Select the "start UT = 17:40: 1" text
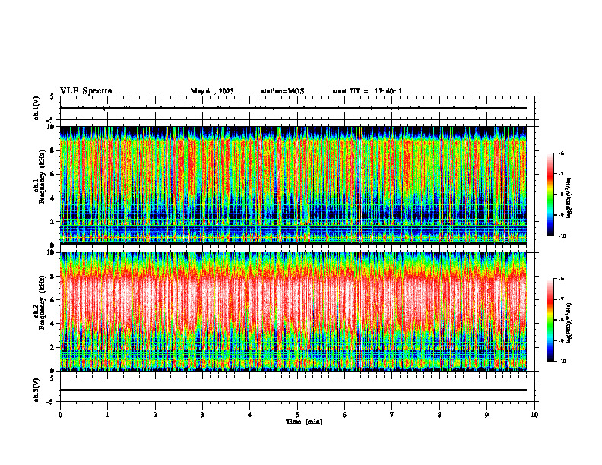 coord(367,91)
